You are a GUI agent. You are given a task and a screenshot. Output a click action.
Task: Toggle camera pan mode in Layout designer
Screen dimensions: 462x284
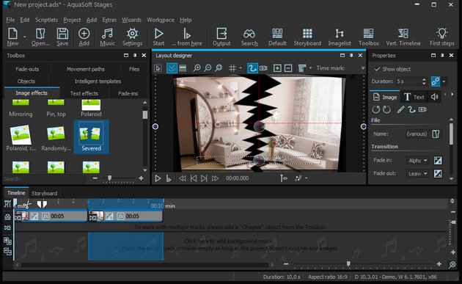pos(263,68)
